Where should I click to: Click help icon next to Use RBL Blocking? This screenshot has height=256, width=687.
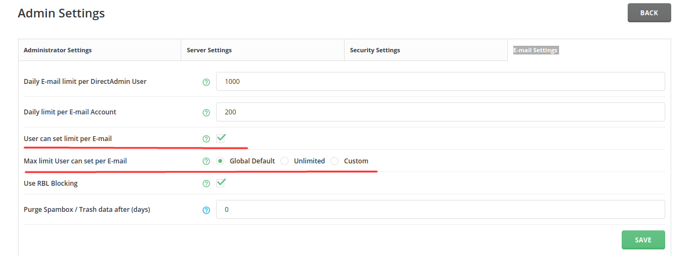pos(206,184)
